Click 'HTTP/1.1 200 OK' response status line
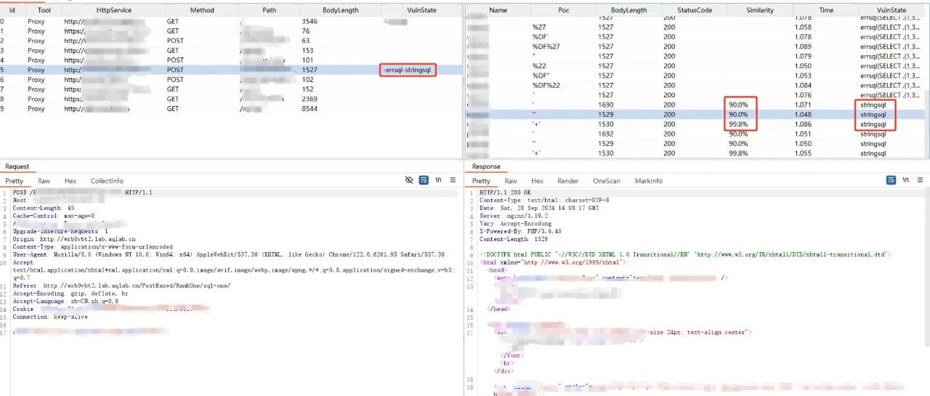930x396 pixels. click(505, 193)
